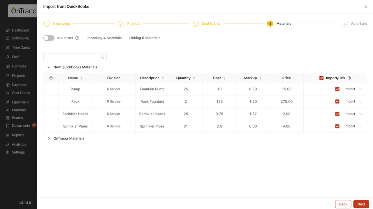Open the Documents file icon
This screenshot has width=373, height=209.
point(8,126)
